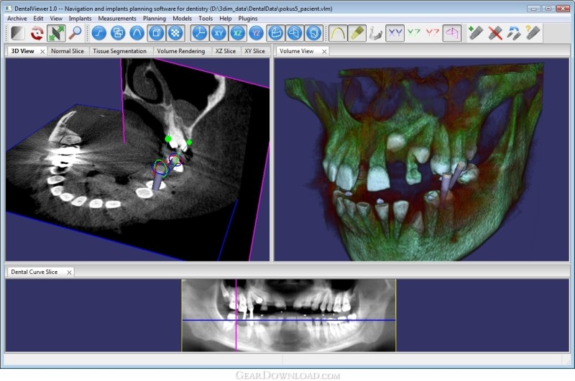Click the green control point on slice
This screenshot has width=575, height=381.
tap(168, 139)
